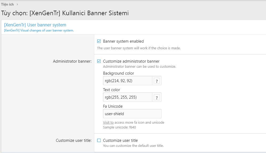Uncheck the Banner system enabled checkbox
The width and height of the screenshot is (266, 153).
[99, 41]
